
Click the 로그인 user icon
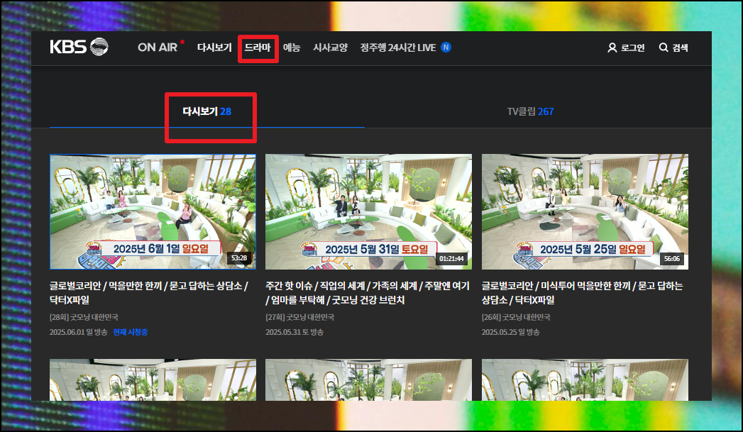tap(612, 48)
